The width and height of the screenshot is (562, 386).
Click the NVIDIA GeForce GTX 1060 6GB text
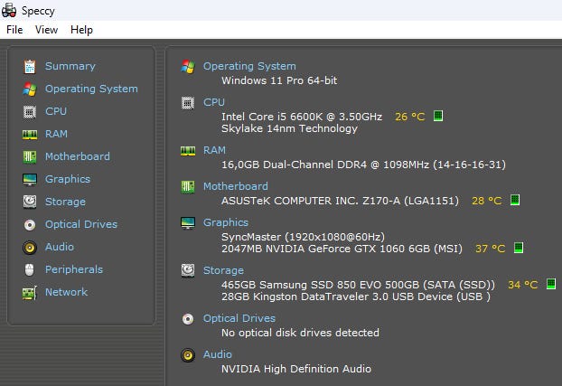(x=342, y=249)
